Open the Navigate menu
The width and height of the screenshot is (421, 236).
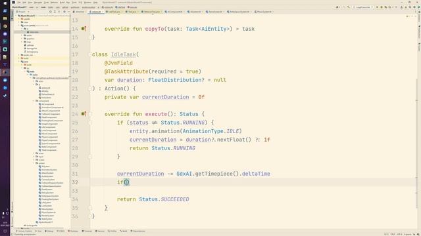(38, 3)
